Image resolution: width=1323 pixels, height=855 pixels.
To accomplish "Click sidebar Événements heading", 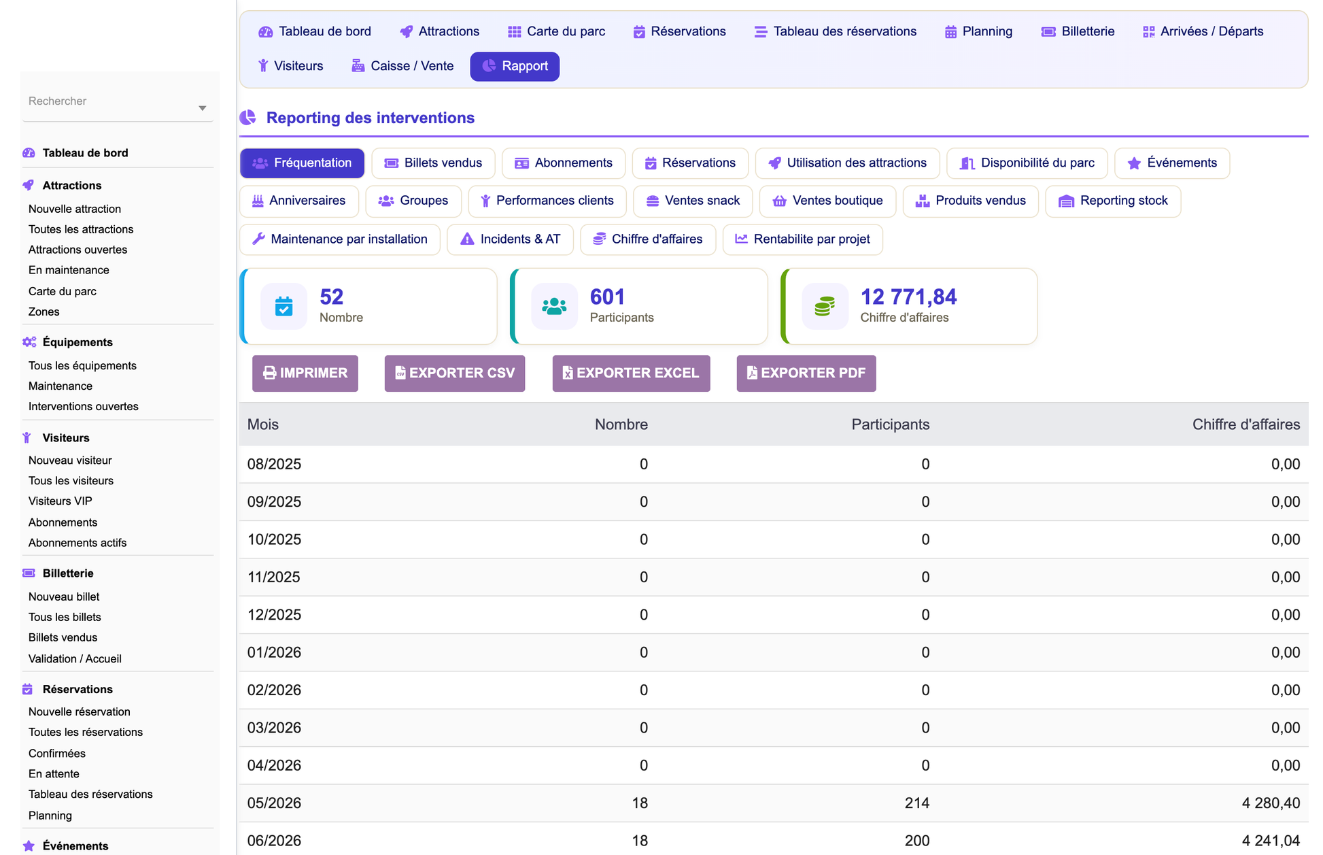I will pyautogui.click(x=75, y=845).
